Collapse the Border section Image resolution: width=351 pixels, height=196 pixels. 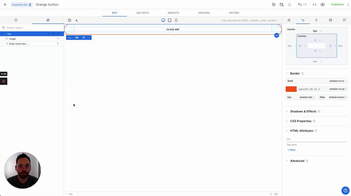point(287,73)
